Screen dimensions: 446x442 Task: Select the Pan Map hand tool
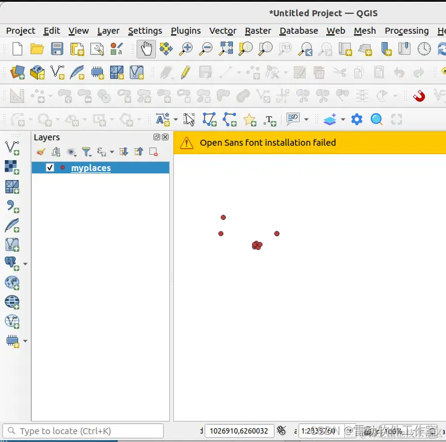click(146, 49)
